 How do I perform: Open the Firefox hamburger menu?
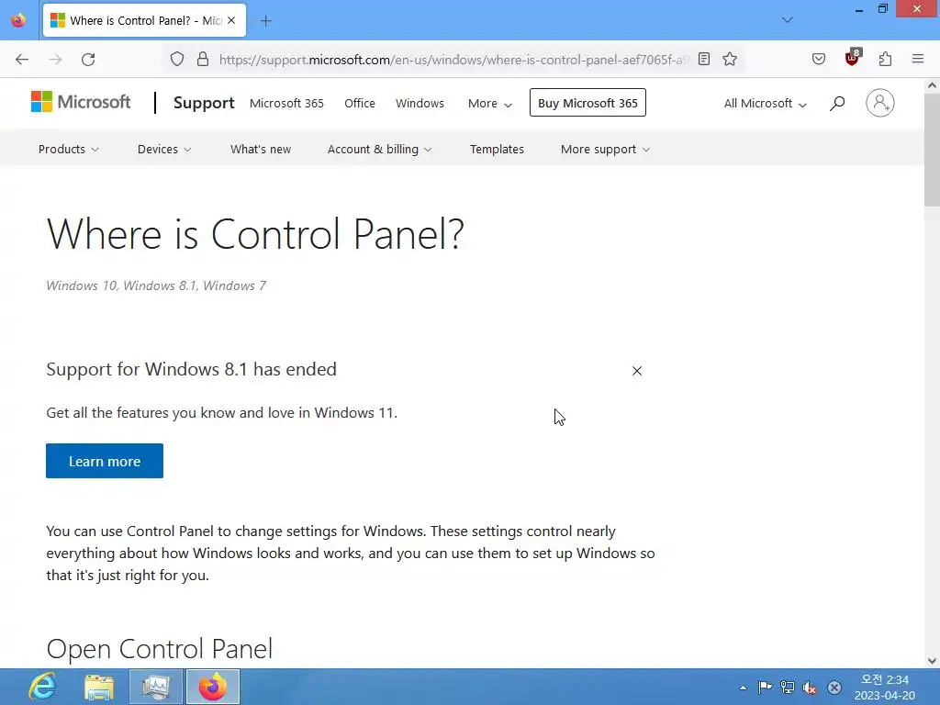(918, 60)
